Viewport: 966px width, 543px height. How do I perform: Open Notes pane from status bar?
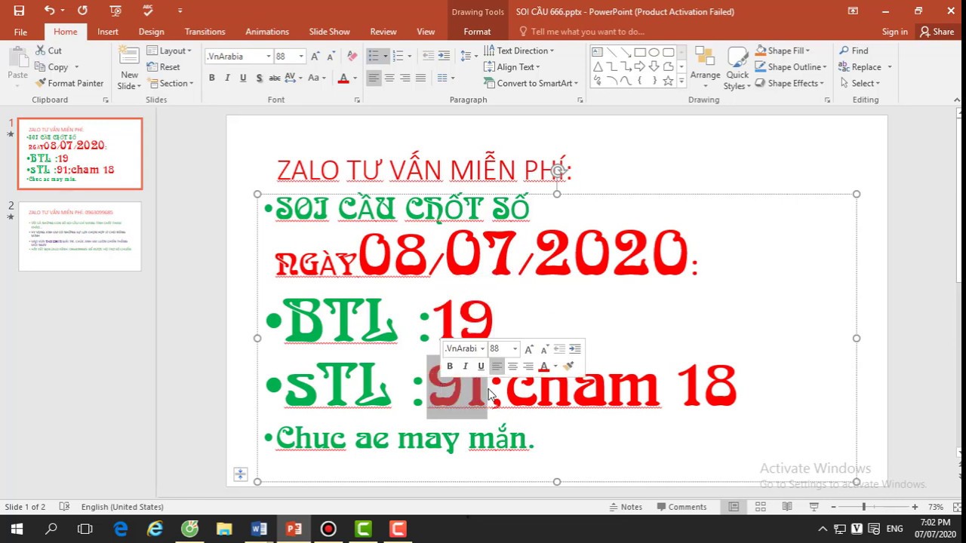pos(625,507)
